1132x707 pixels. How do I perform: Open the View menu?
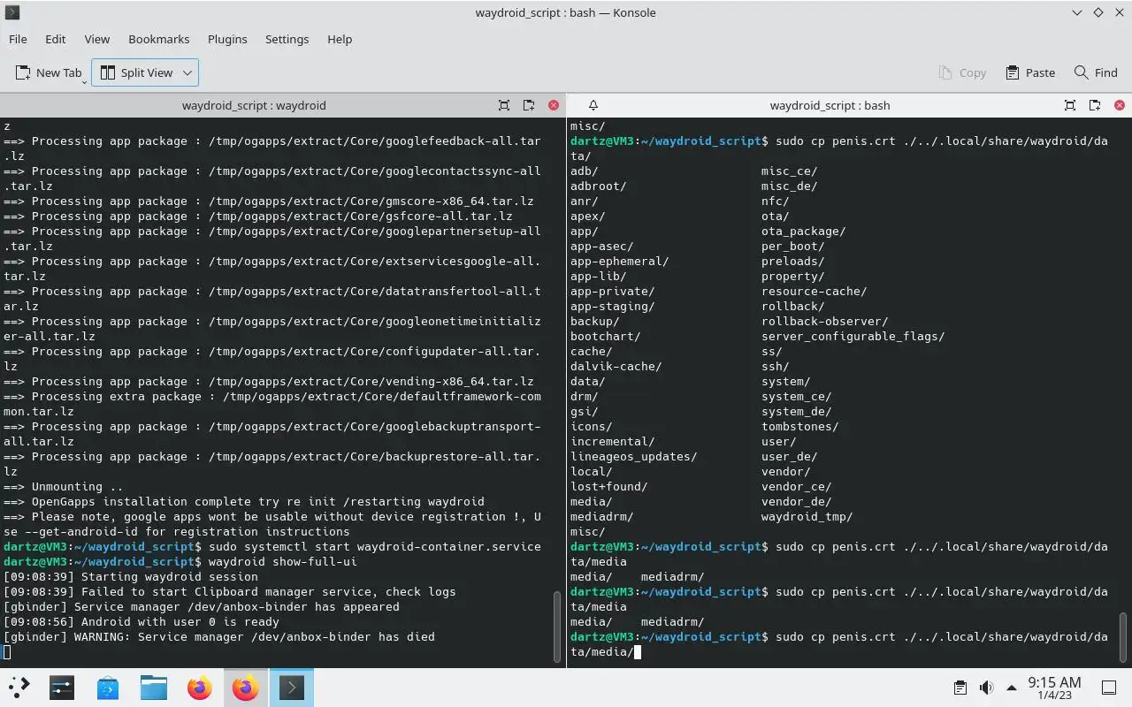tap(96, 39)
